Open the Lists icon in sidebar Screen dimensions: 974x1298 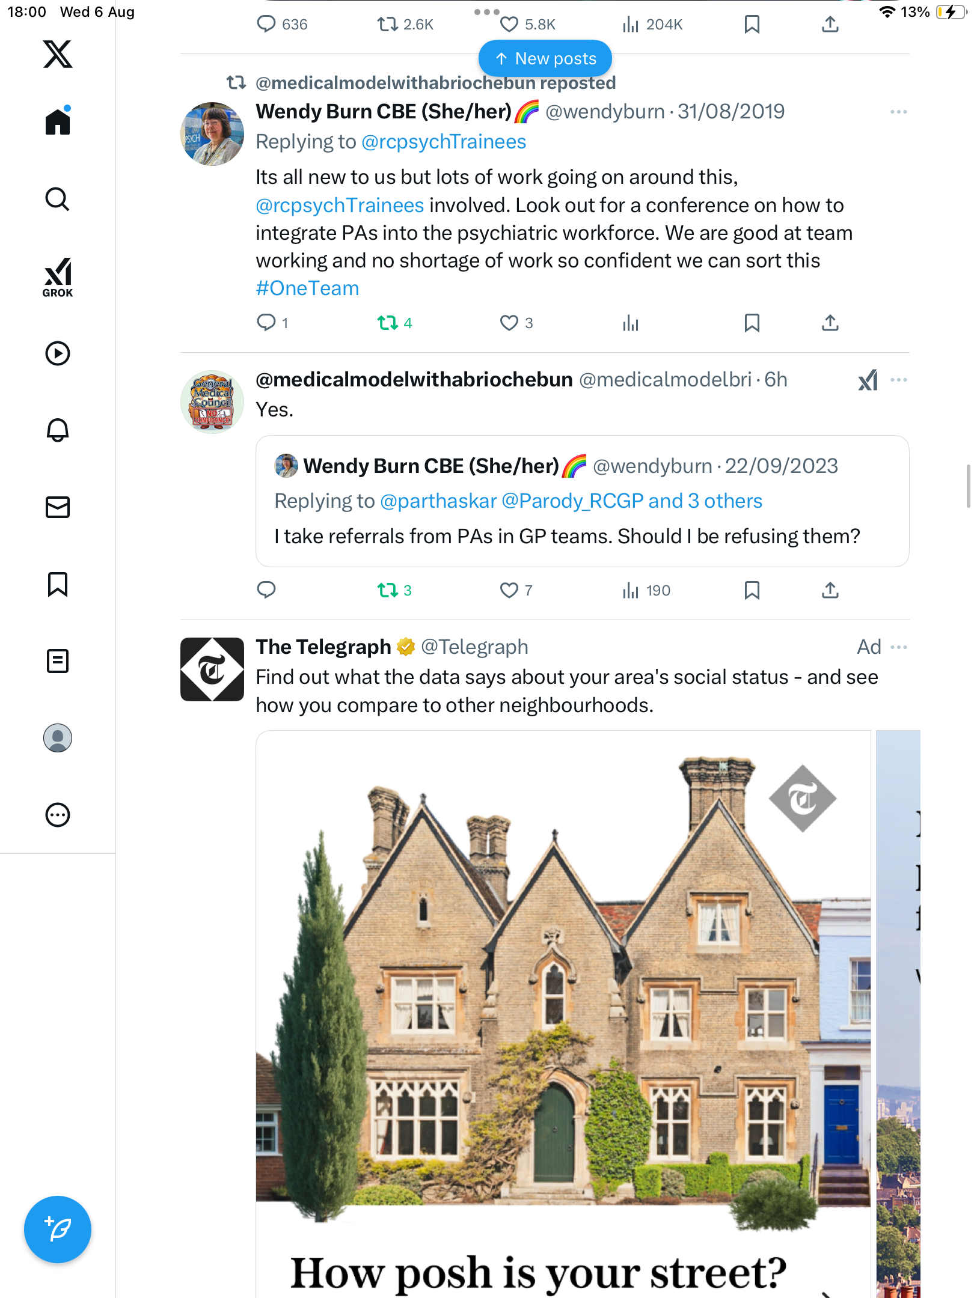click(58, 661)
